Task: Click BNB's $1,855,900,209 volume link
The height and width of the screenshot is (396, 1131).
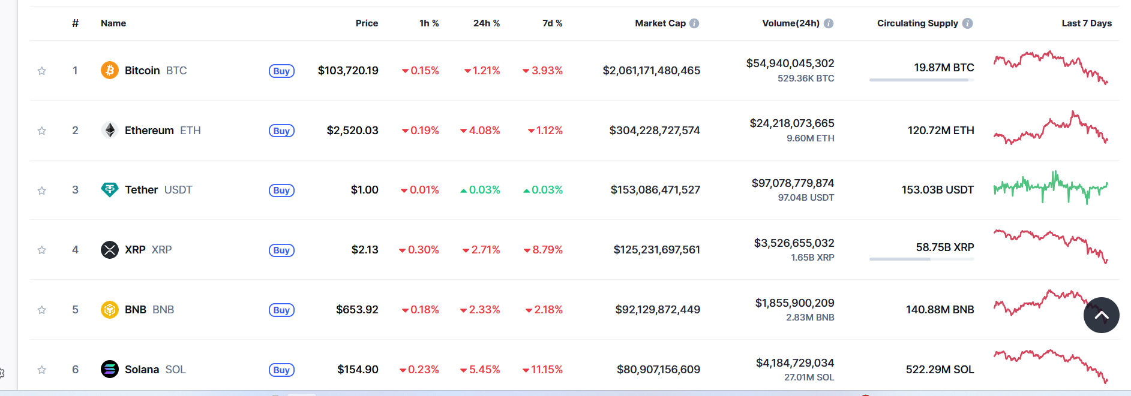Action: click(x=795, y=303)
